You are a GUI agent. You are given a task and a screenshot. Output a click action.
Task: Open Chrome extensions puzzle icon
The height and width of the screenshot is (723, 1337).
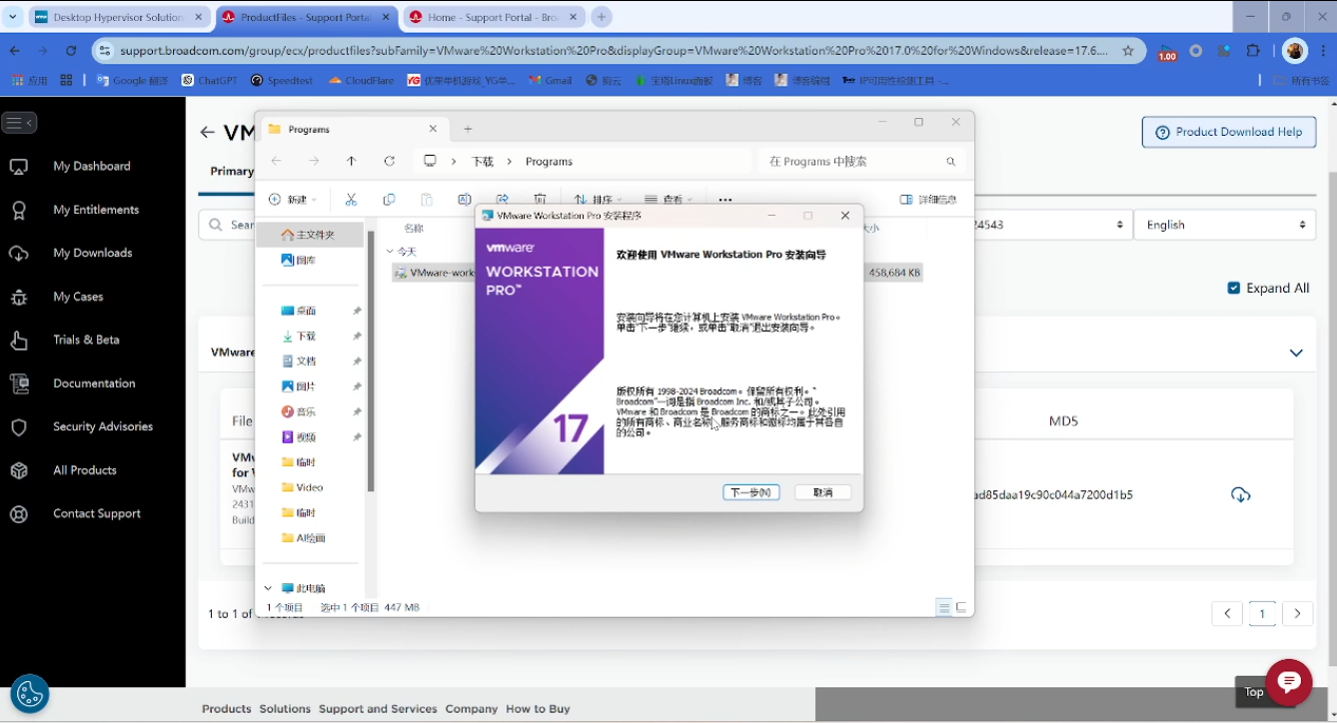(1254, 50)
